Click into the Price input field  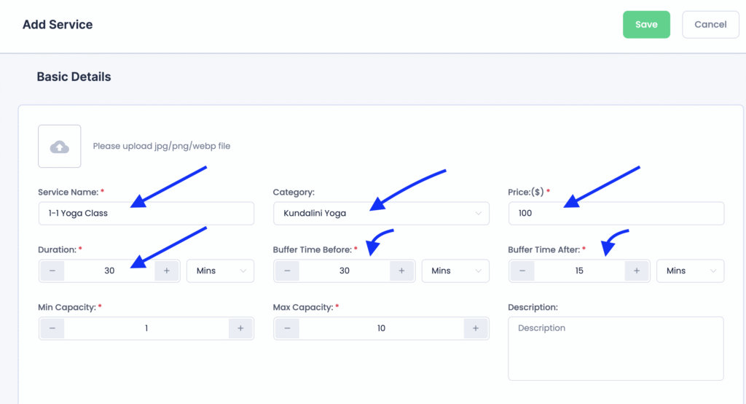[616, 214]
